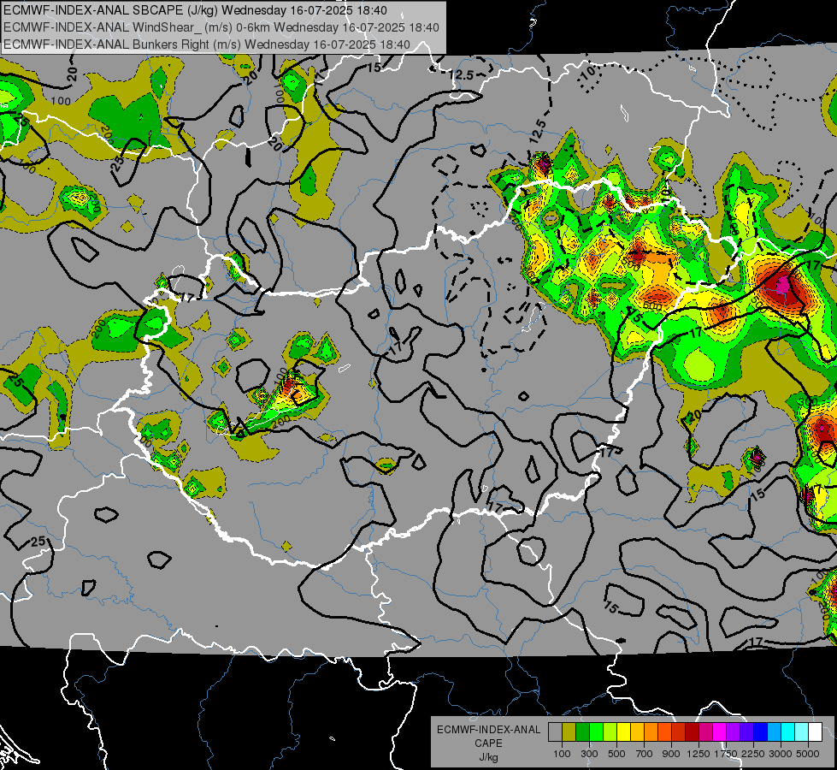Click the 2250 tick label in legend
837x770 pixels.
(x=753, y=754)
